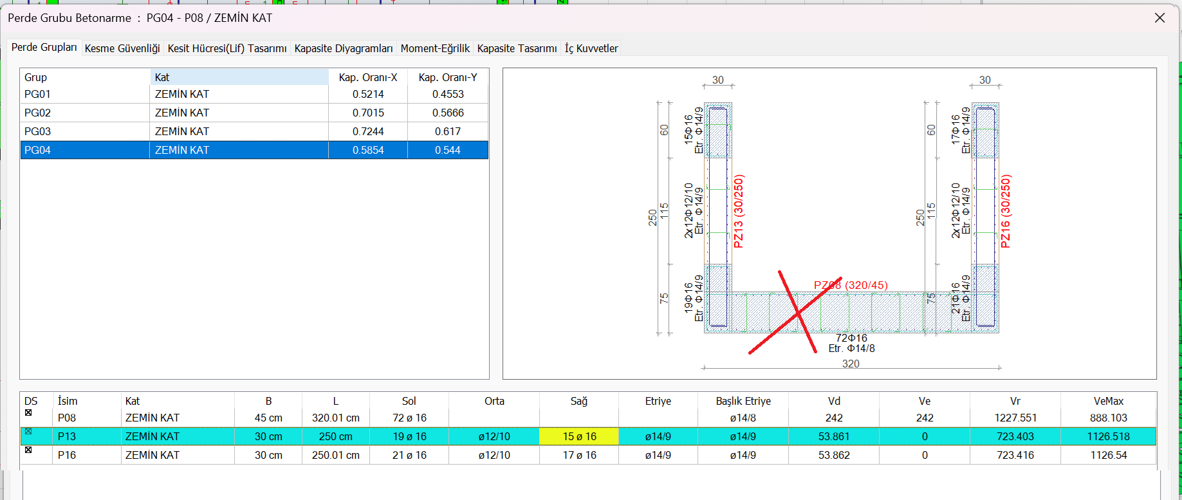Show the İç Kuvvetler tab

591,48
